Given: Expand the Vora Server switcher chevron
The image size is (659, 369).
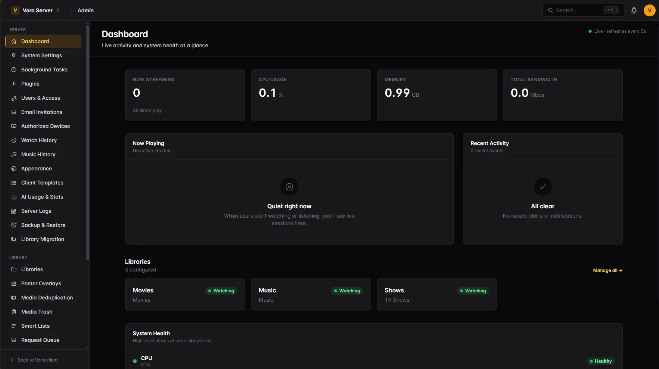Looking at the screenshot, I should 58,10.
